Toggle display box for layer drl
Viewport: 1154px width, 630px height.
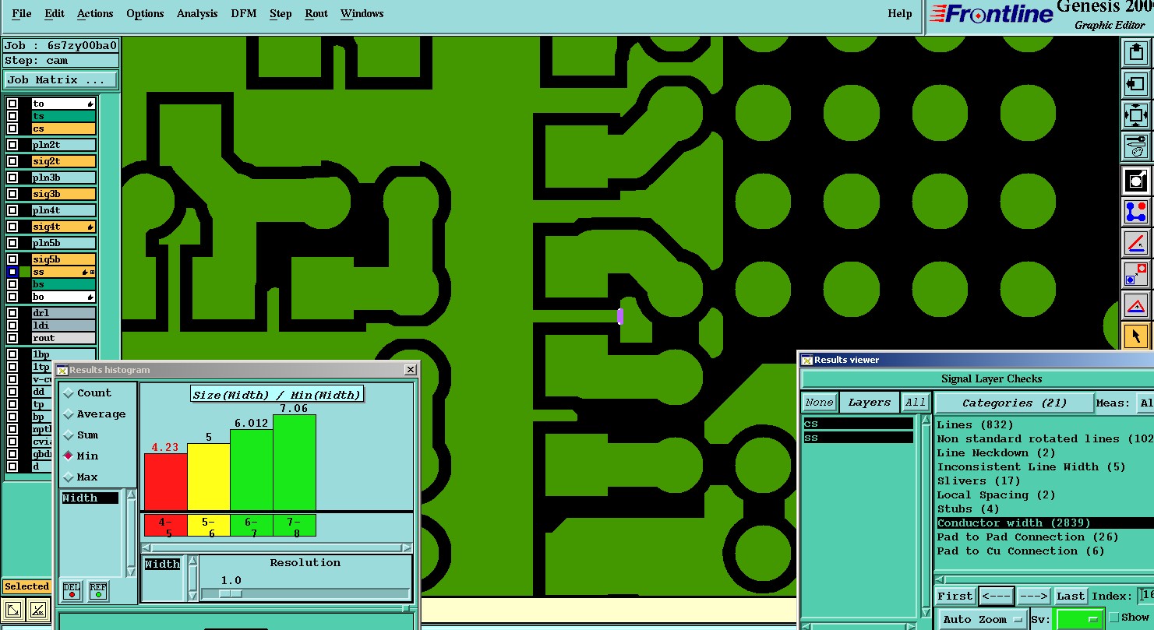12,313
